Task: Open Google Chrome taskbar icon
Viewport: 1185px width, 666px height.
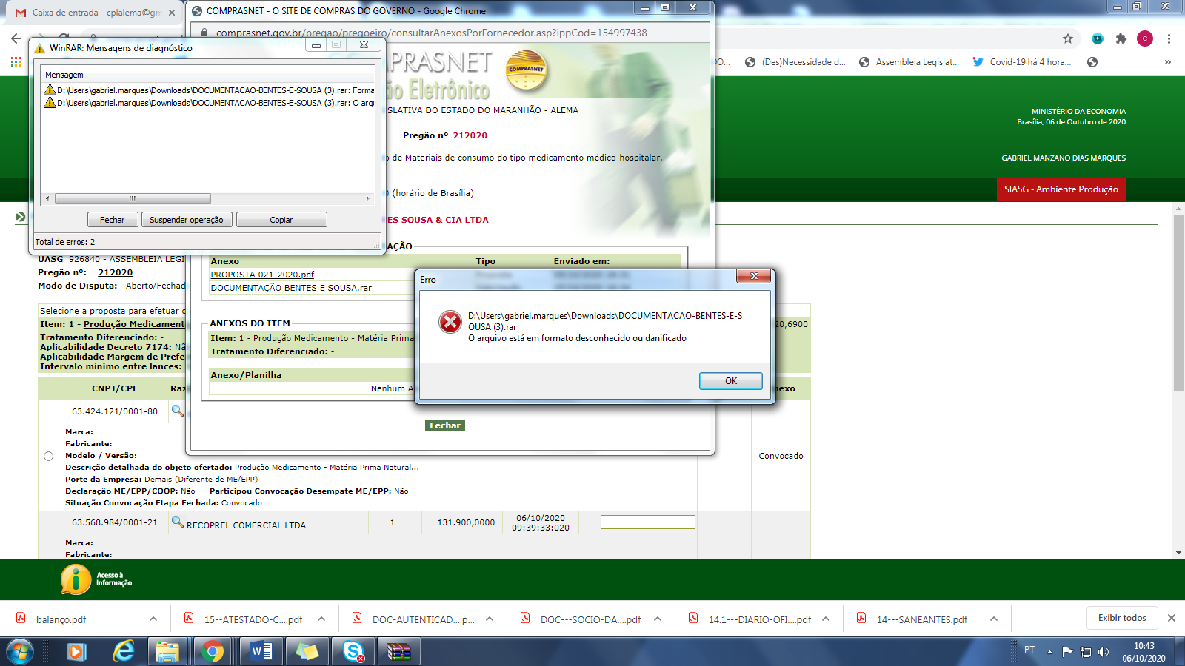Action: (213, 652)
